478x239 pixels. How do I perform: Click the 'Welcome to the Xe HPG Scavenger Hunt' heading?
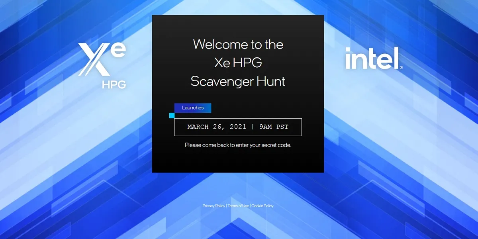tap(238, 63)
